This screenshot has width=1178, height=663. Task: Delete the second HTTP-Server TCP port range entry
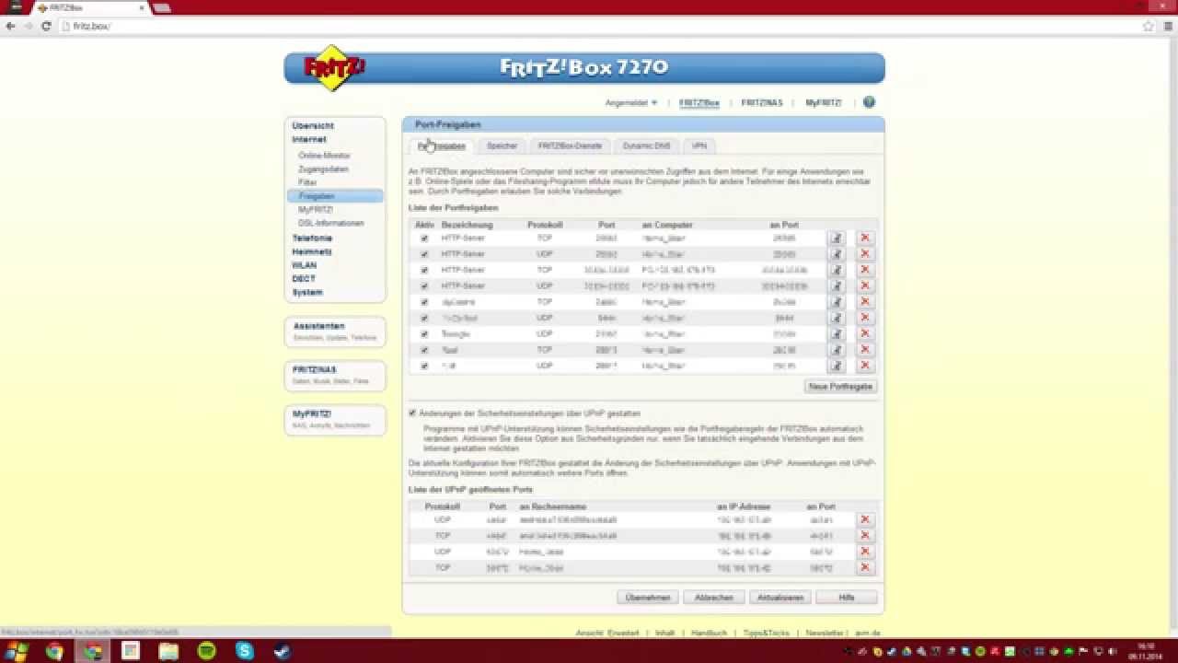[865, 270]
